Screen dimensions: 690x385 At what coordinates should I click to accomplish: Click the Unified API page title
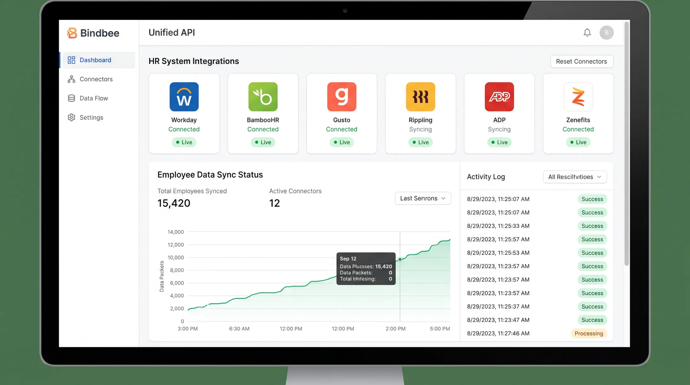pos(172,33)
